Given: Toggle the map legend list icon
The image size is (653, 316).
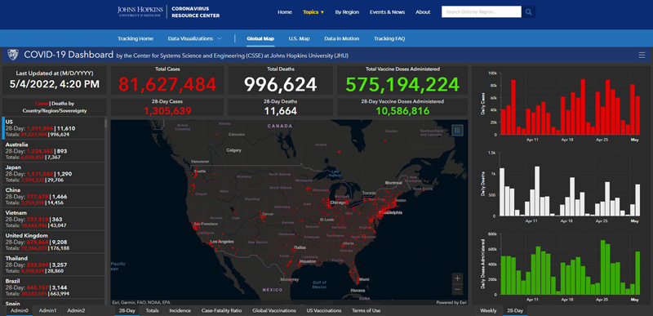Looking at the screenshot, I should [x=457, y=131].
